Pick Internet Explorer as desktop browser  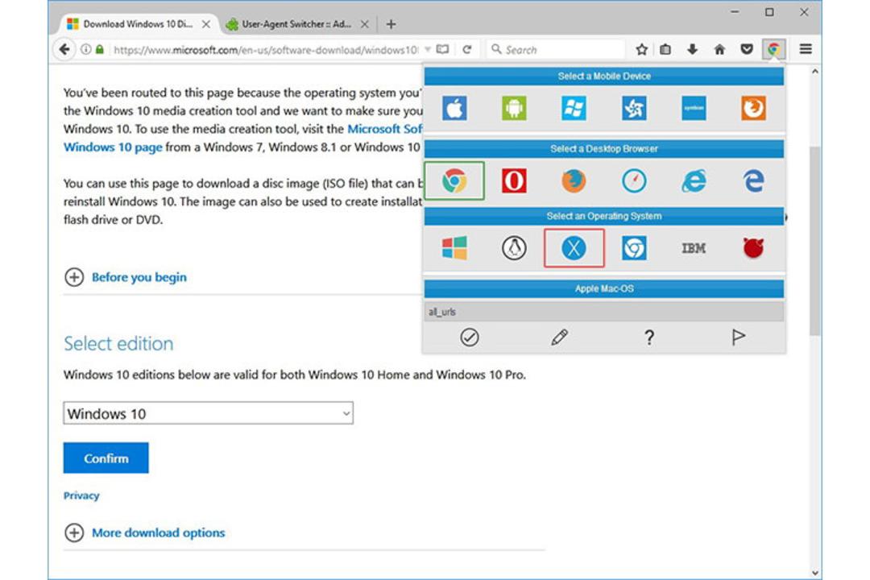(x=694, y=181)
